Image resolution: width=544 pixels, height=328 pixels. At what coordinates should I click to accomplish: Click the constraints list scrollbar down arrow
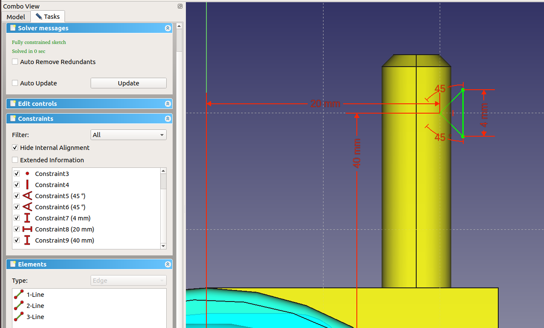click(x=163, y=246)
